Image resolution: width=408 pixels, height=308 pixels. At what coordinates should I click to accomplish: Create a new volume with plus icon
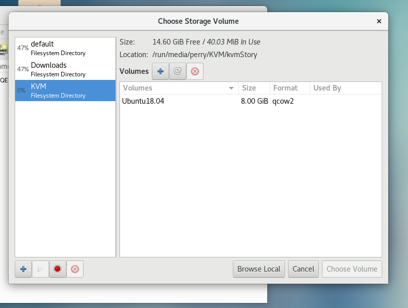pos(160,71)
